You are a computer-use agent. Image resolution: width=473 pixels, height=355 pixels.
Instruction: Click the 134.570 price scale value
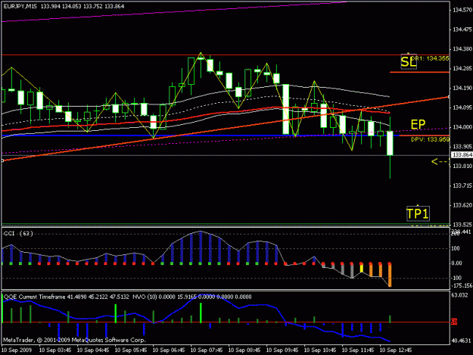pos(462,10)
